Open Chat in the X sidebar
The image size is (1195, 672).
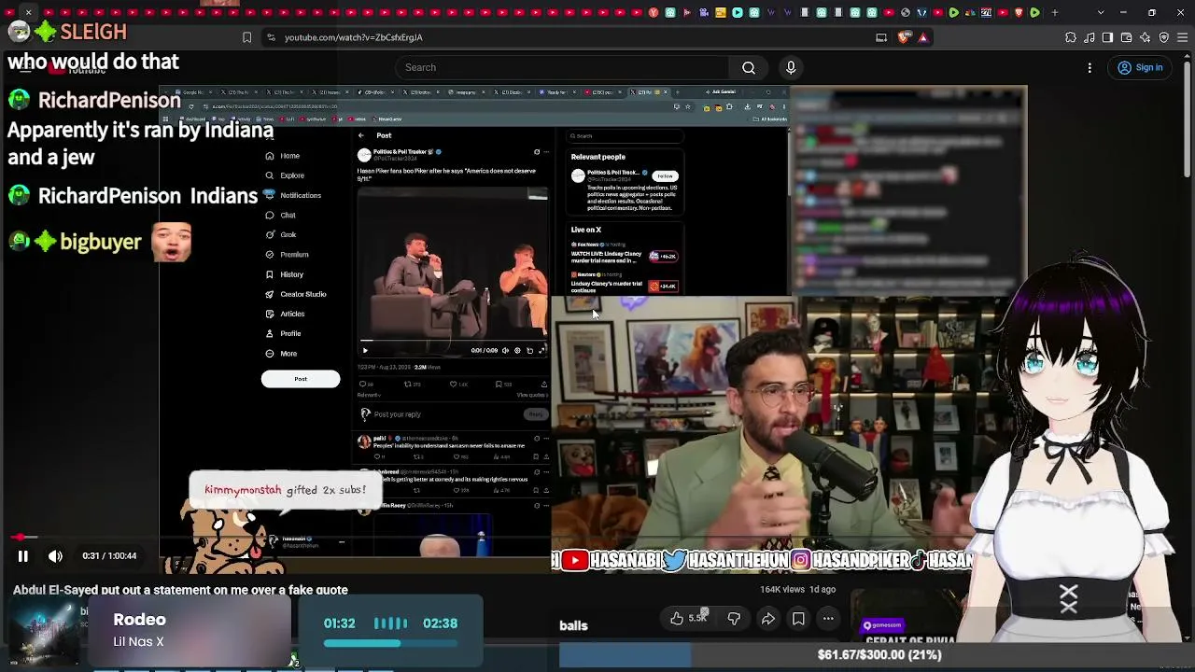pyautogui.click(x=281, y=215)
